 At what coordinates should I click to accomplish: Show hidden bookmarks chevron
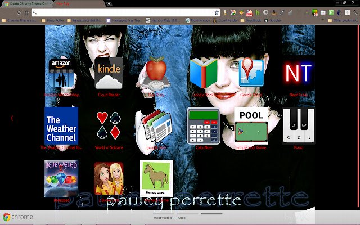point(323,20)
